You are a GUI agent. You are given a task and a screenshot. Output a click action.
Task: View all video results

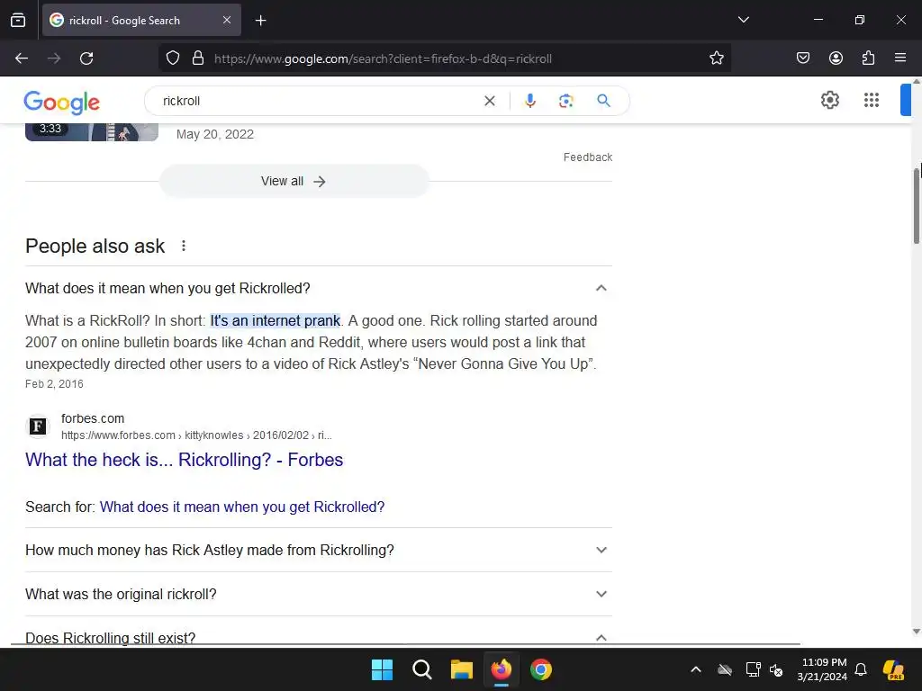pyautogui.click(x=294, y=181)
